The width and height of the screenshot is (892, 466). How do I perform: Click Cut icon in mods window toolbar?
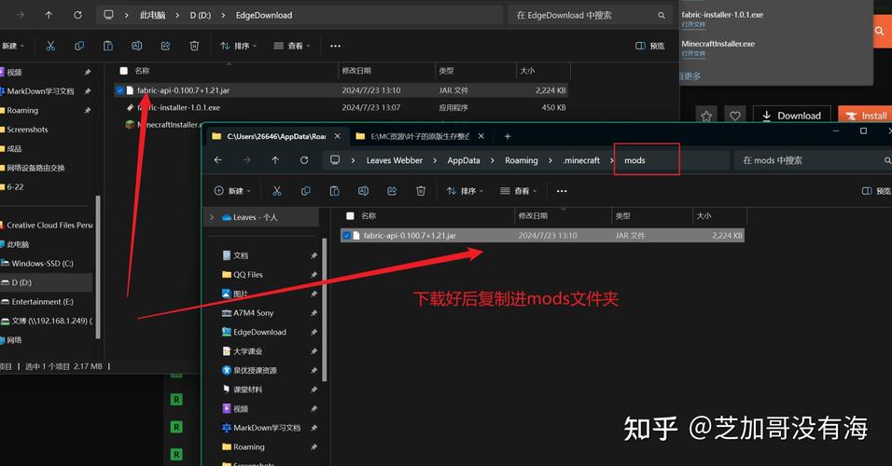pyautogui.click(x=277, y=191)
